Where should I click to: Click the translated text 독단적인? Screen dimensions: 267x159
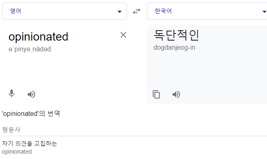pyautogui.click(x=176, y=35)
